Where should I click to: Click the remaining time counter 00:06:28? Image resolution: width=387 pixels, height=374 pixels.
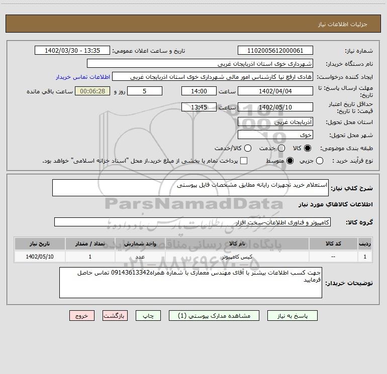(x=92, y=91)
